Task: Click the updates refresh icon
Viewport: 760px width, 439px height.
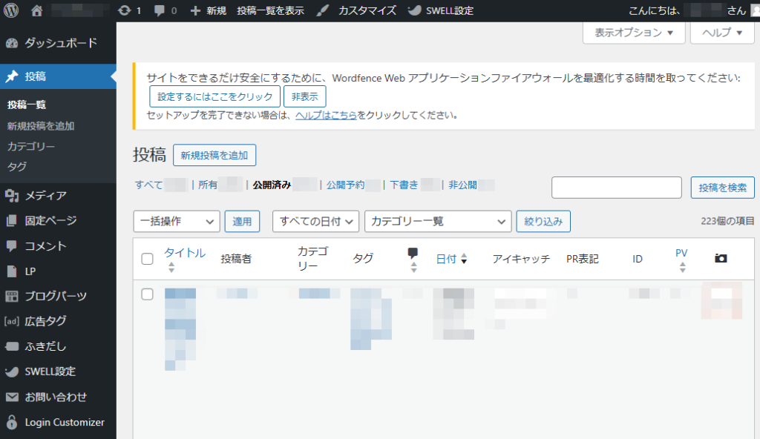Action: tap(124, 10)
